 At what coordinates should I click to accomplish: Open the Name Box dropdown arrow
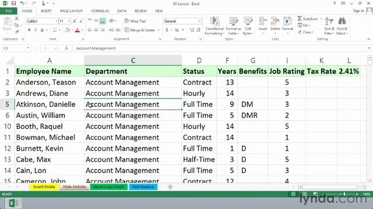tap(28, 48)
